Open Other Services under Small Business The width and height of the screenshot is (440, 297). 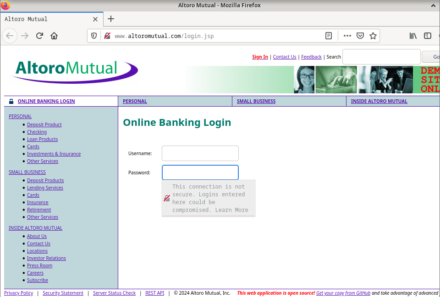tap(43, 217)
